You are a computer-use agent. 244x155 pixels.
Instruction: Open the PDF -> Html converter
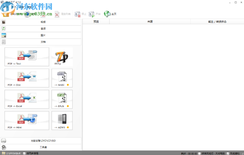(x=27, y=120)
